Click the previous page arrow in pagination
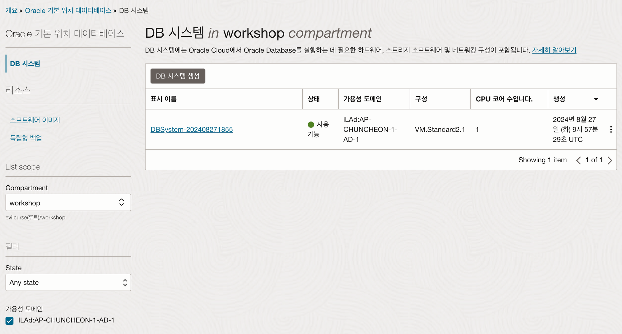Screen dimensions: 622x334 578,160
